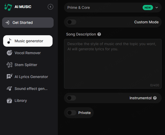Click the Music generator note icon
This screenshot has height=135, width=165.
tap(9, 41)
